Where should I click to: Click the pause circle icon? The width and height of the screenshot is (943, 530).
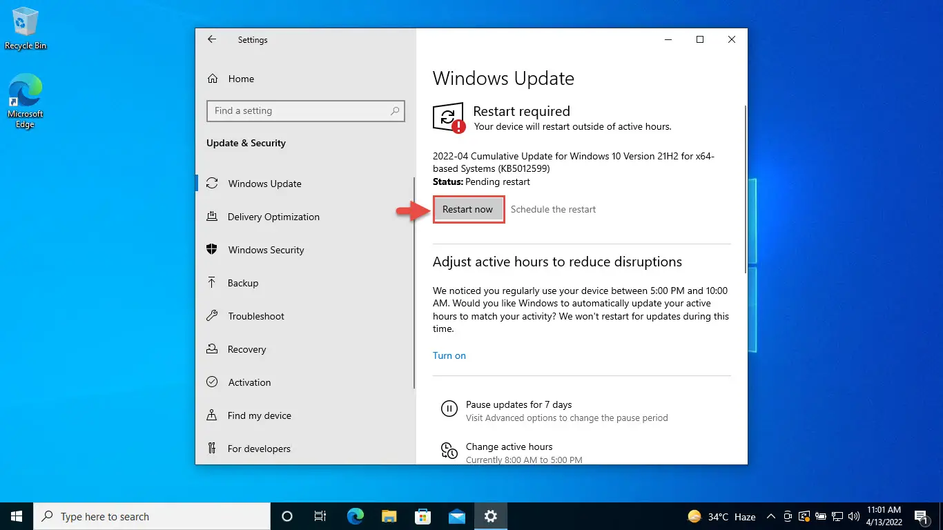pyautogui.click(x=449, y=409)
